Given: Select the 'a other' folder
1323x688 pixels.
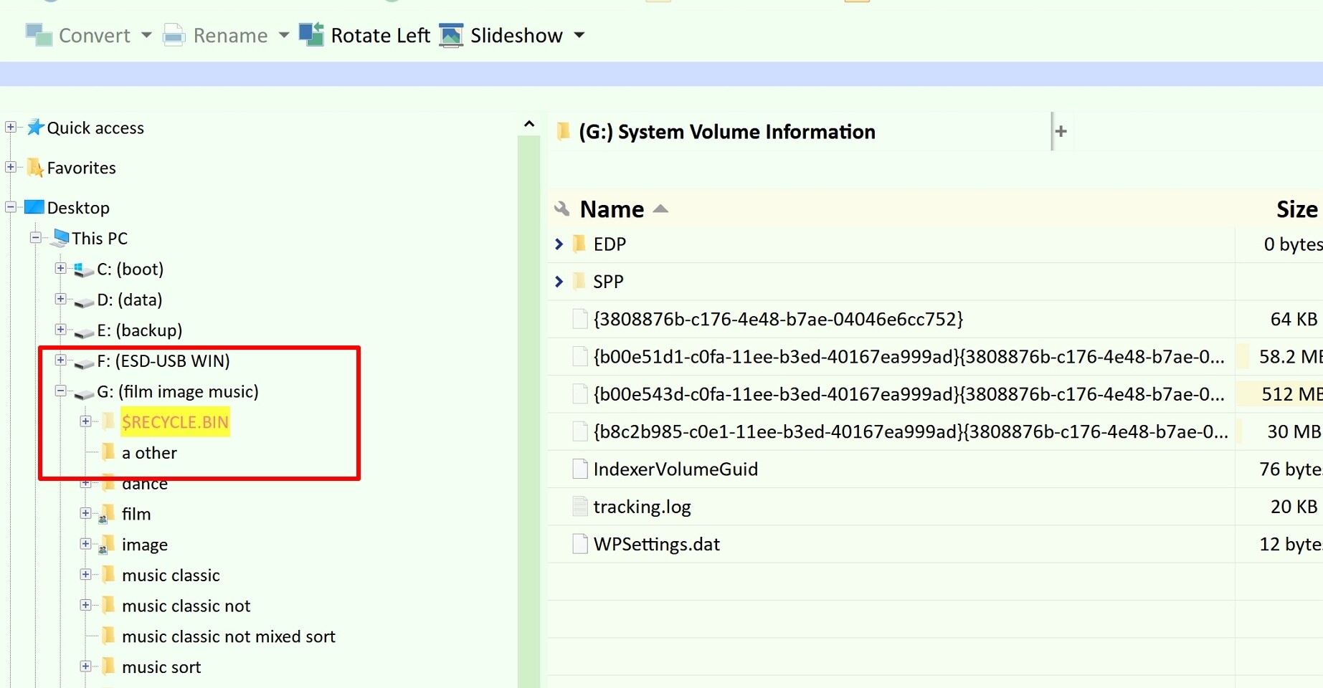Looking at the screenshot, I should click(x=149, y=453).
